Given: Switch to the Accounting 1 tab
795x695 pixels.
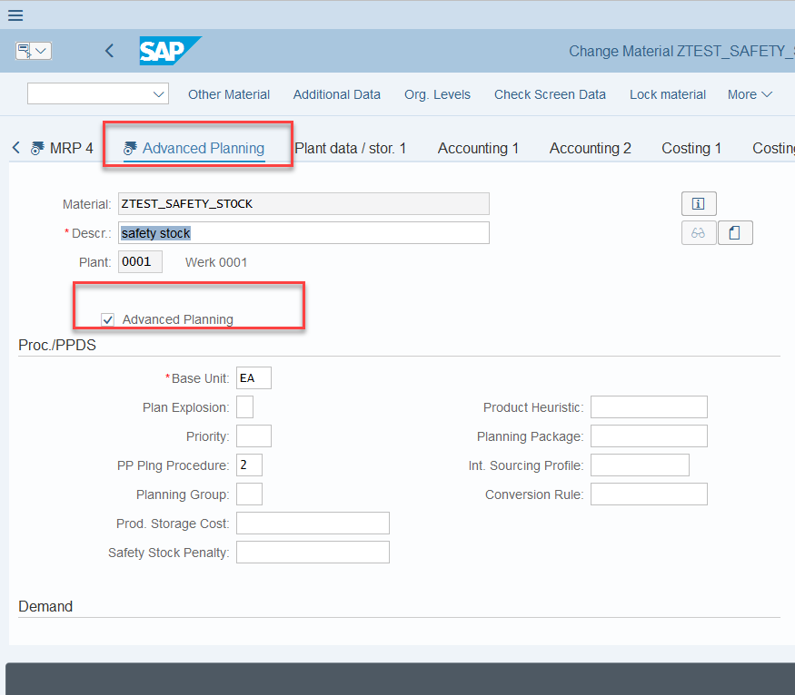Looking at the screenshot, I should click(478, 148).
